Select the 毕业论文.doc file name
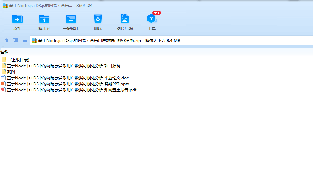The image size is (313, 194). [x=68, y=78]
